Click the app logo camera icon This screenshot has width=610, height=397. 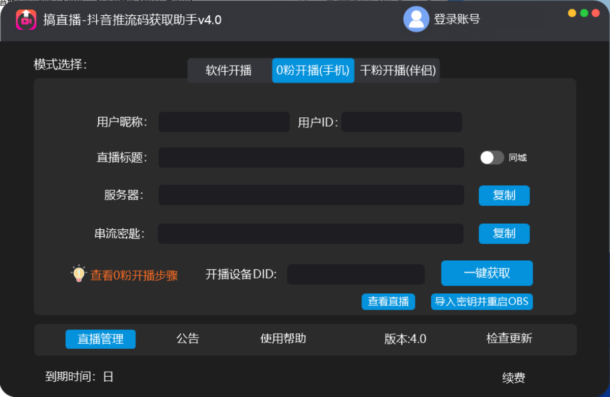(x=26, y=19)
